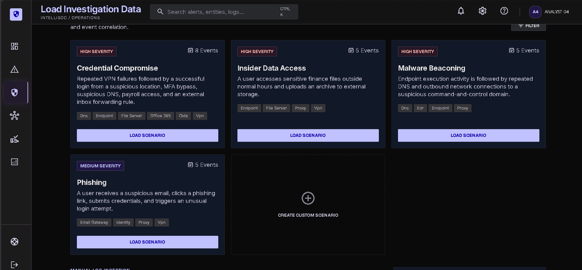Click the CTRL K shortcut hint
582x270 pixels.
pos(285,12)
